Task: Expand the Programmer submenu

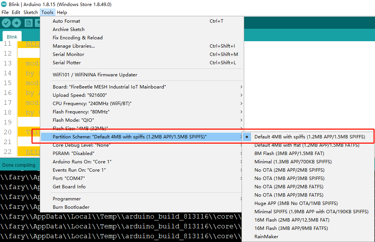Action: coord(142,199)
